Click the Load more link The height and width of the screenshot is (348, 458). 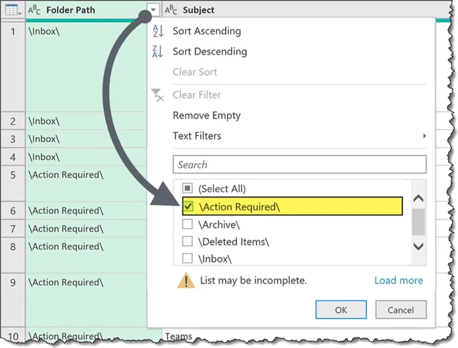tap(398, 281)
